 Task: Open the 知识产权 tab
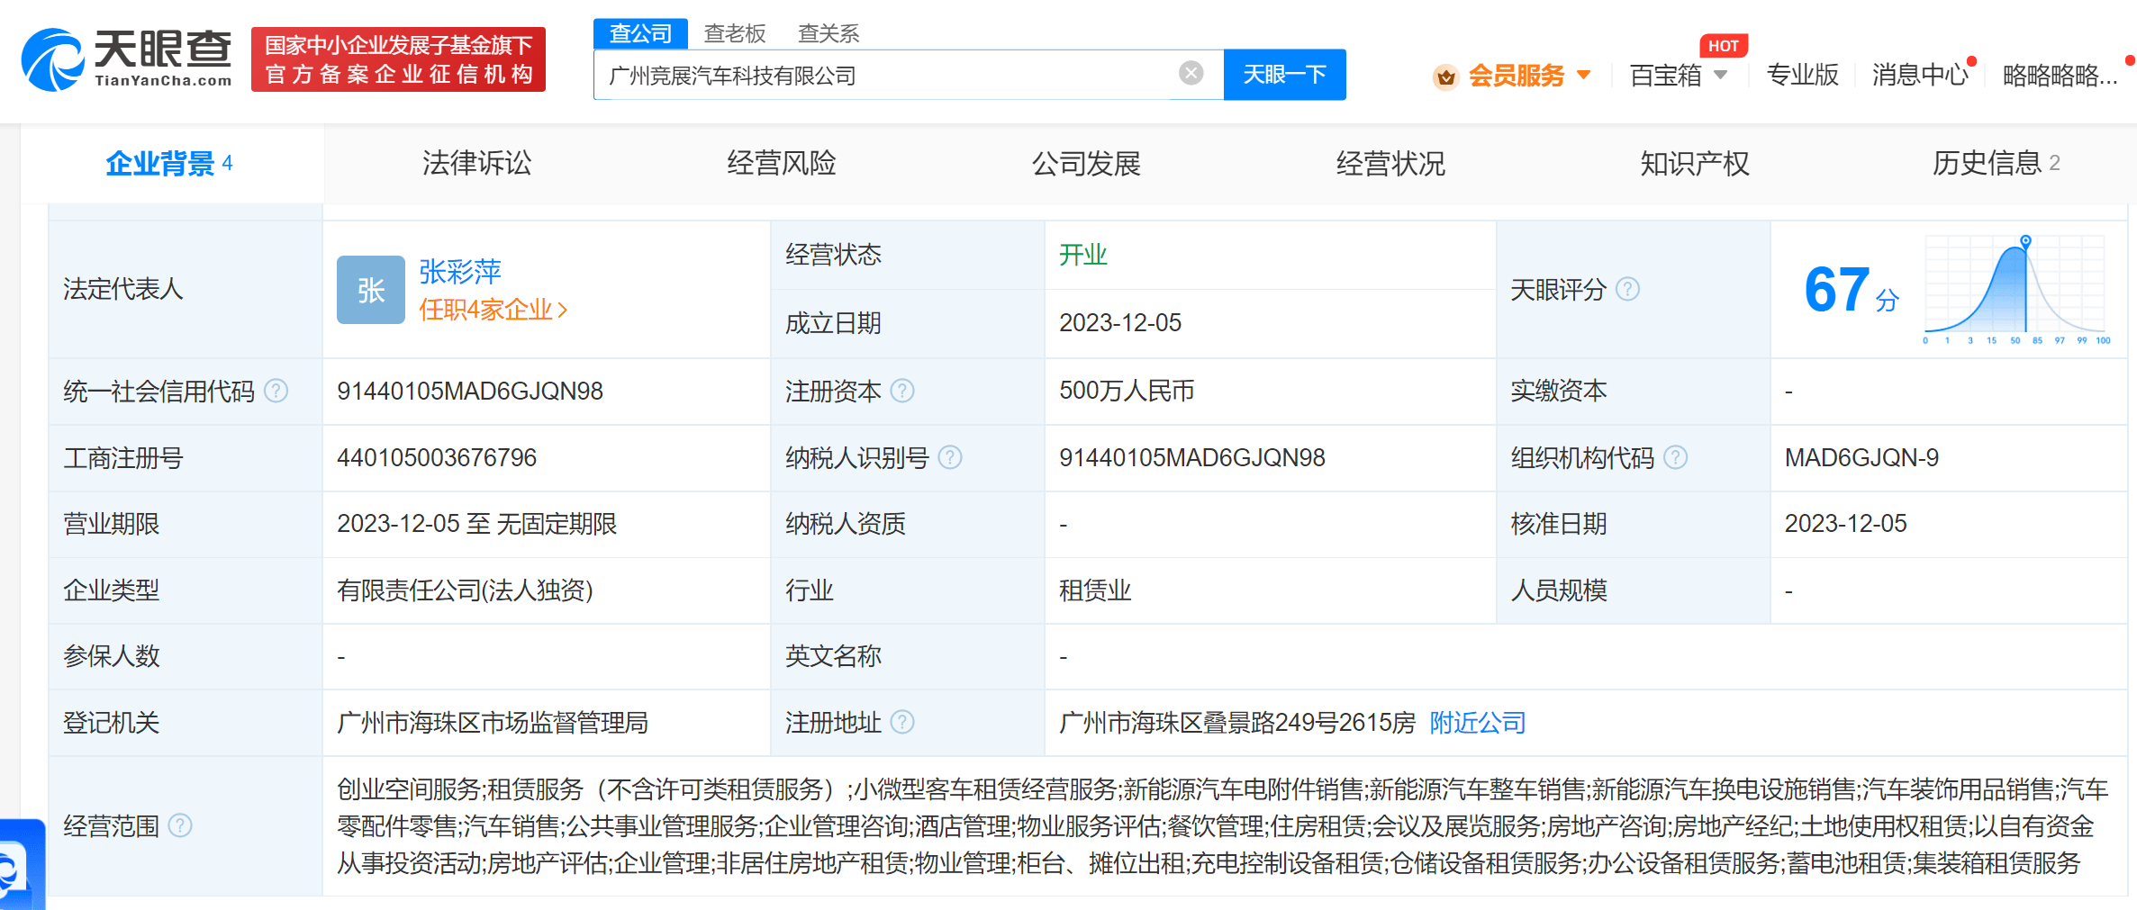[x=1695, y=163]
